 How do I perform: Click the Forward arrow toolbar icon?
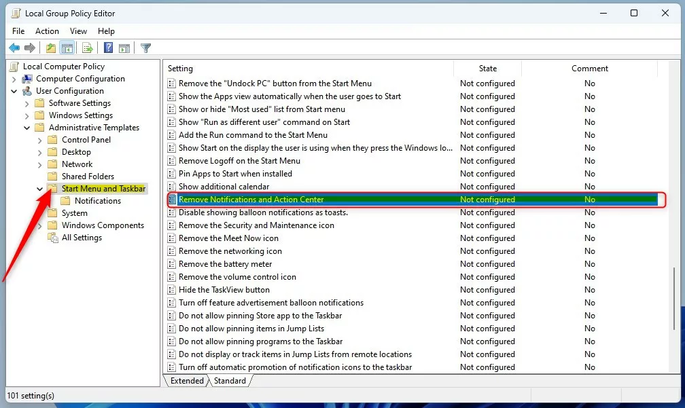[30, 48]
